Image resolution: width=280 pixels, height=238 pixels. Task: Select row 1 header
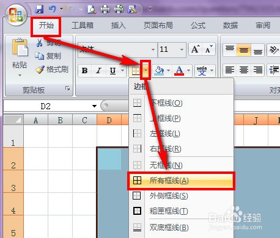[13, 136]
